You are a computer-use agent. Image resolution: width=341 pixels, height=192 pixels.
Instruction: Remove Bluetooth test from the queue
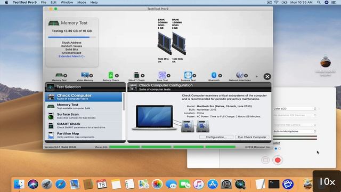tap(220, 76)
